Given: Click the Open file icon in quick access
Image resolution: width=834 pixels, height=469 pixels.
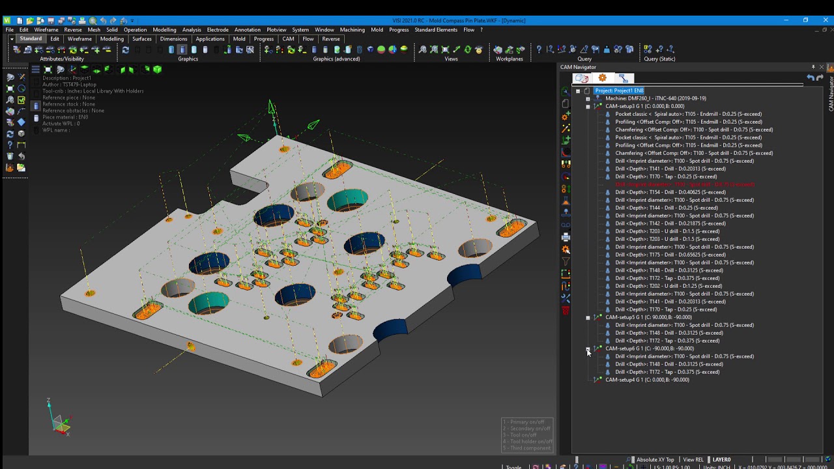Looking at the screenshot, I should coord(30,20).
